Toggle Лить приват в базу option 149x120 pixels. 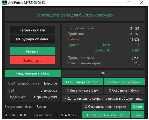tap(82, 90)
